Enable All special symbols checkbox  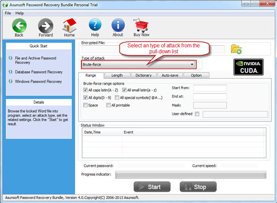117,98
